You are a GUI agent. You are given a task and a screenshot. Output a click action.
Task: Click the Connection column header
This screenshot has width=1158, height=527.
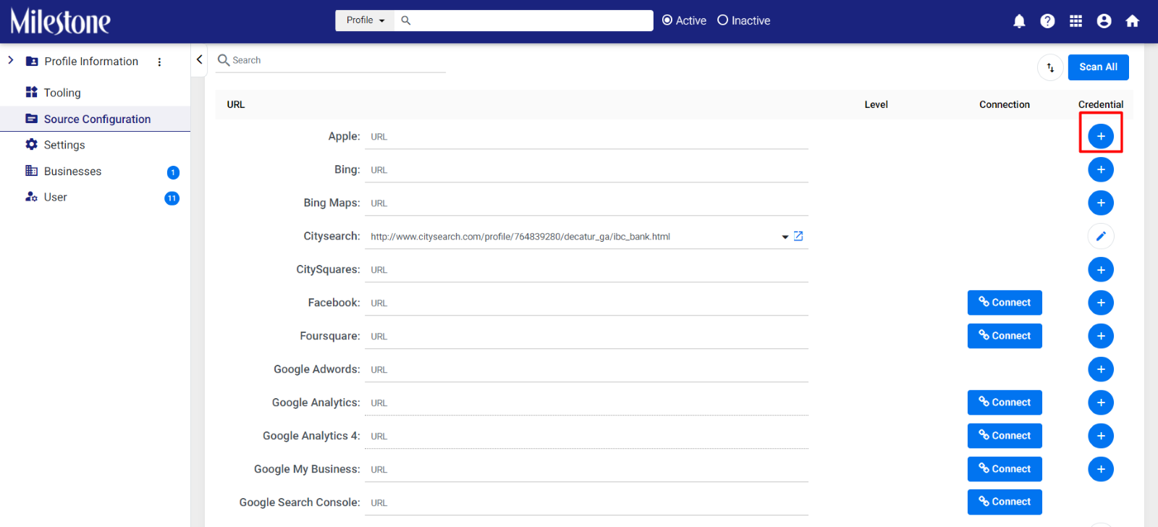1005,104
